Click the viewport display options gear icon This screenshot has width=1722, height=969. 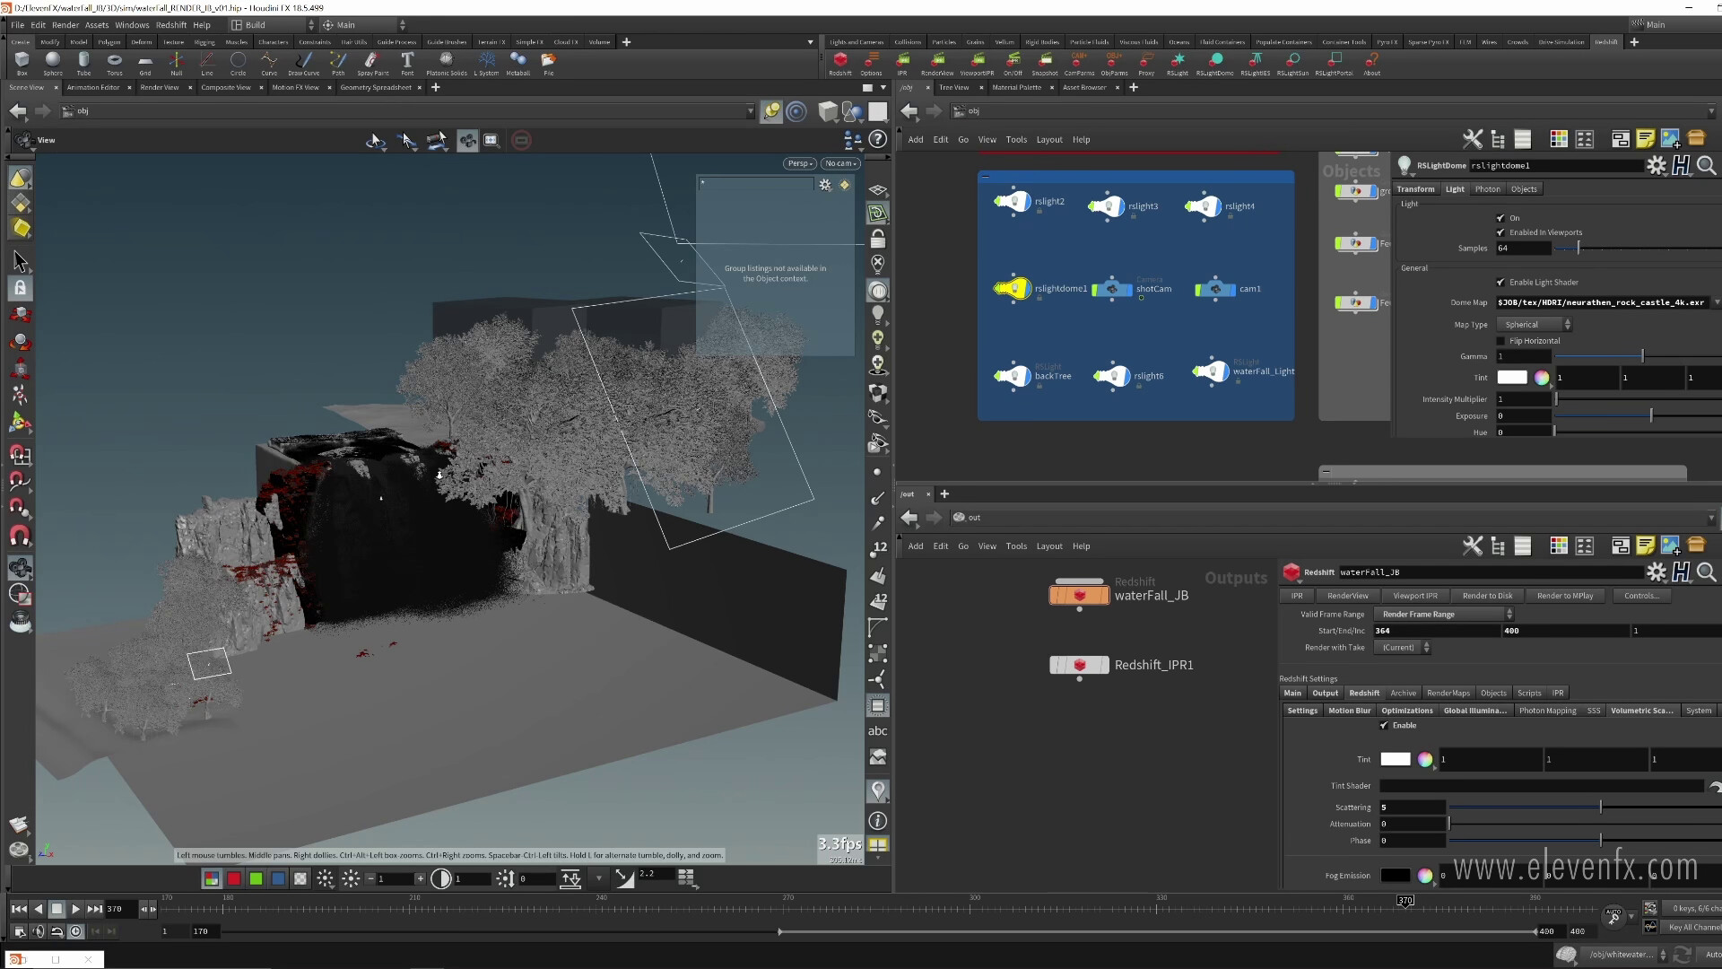point(824,185)
